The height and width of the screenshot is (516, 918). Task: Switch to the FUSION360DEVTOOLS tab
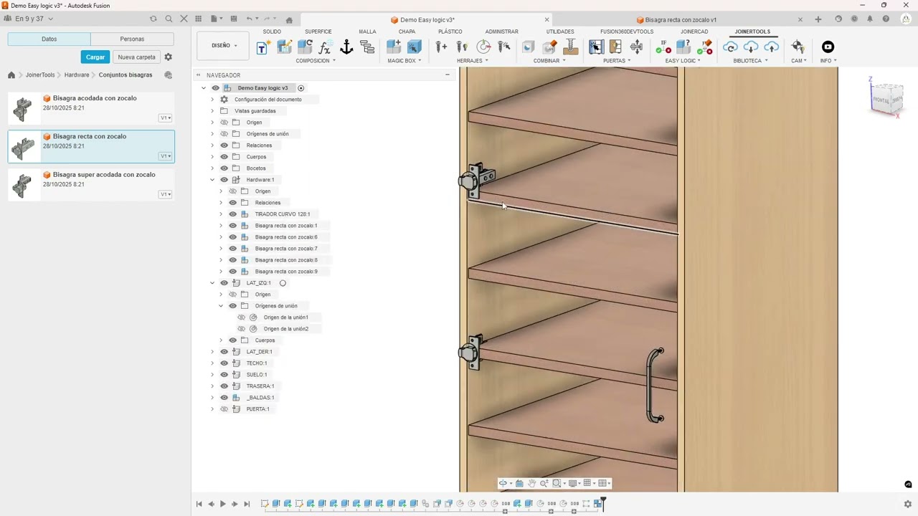coord(627,32)
